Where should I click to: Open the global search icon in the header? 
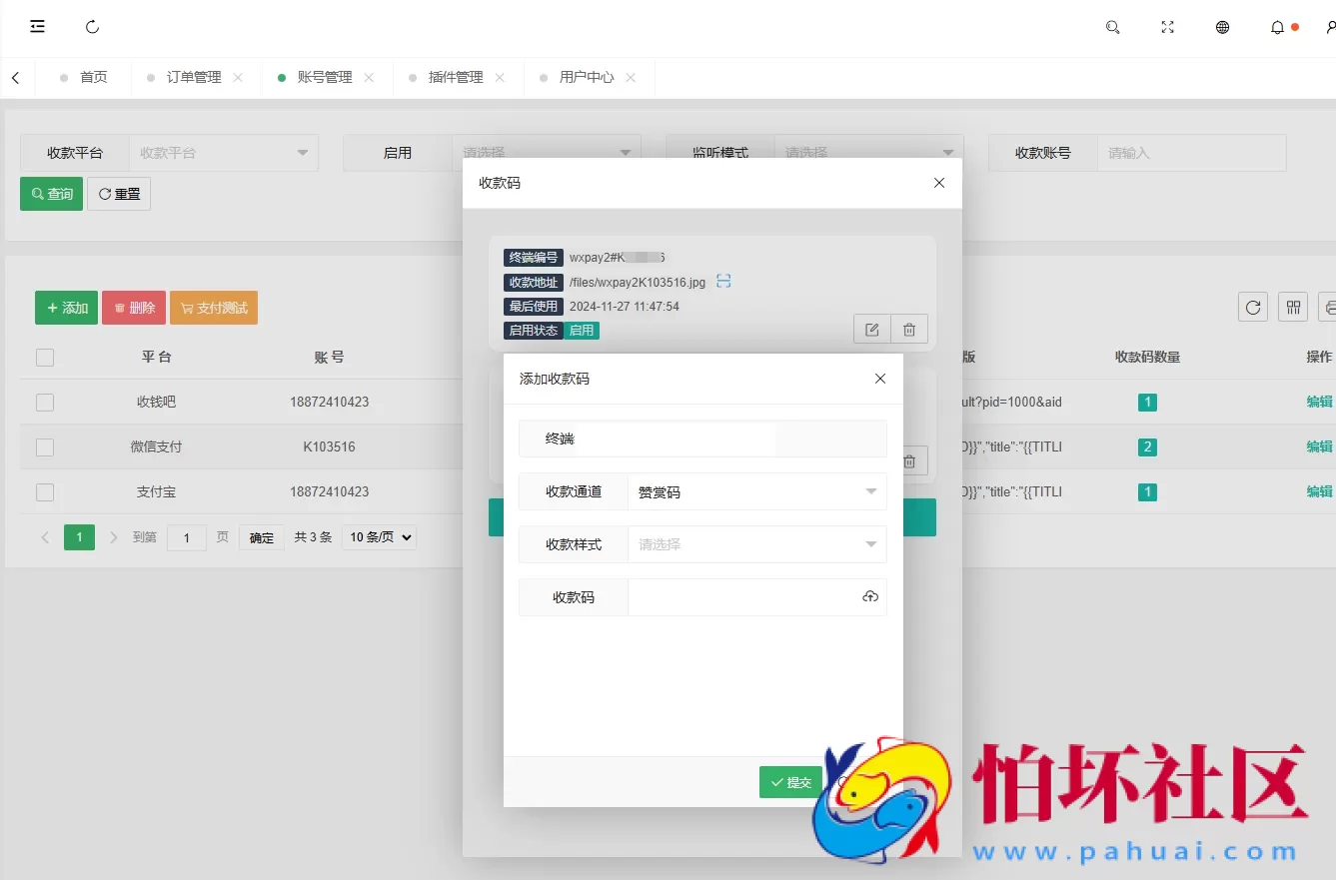(1112, 27)
